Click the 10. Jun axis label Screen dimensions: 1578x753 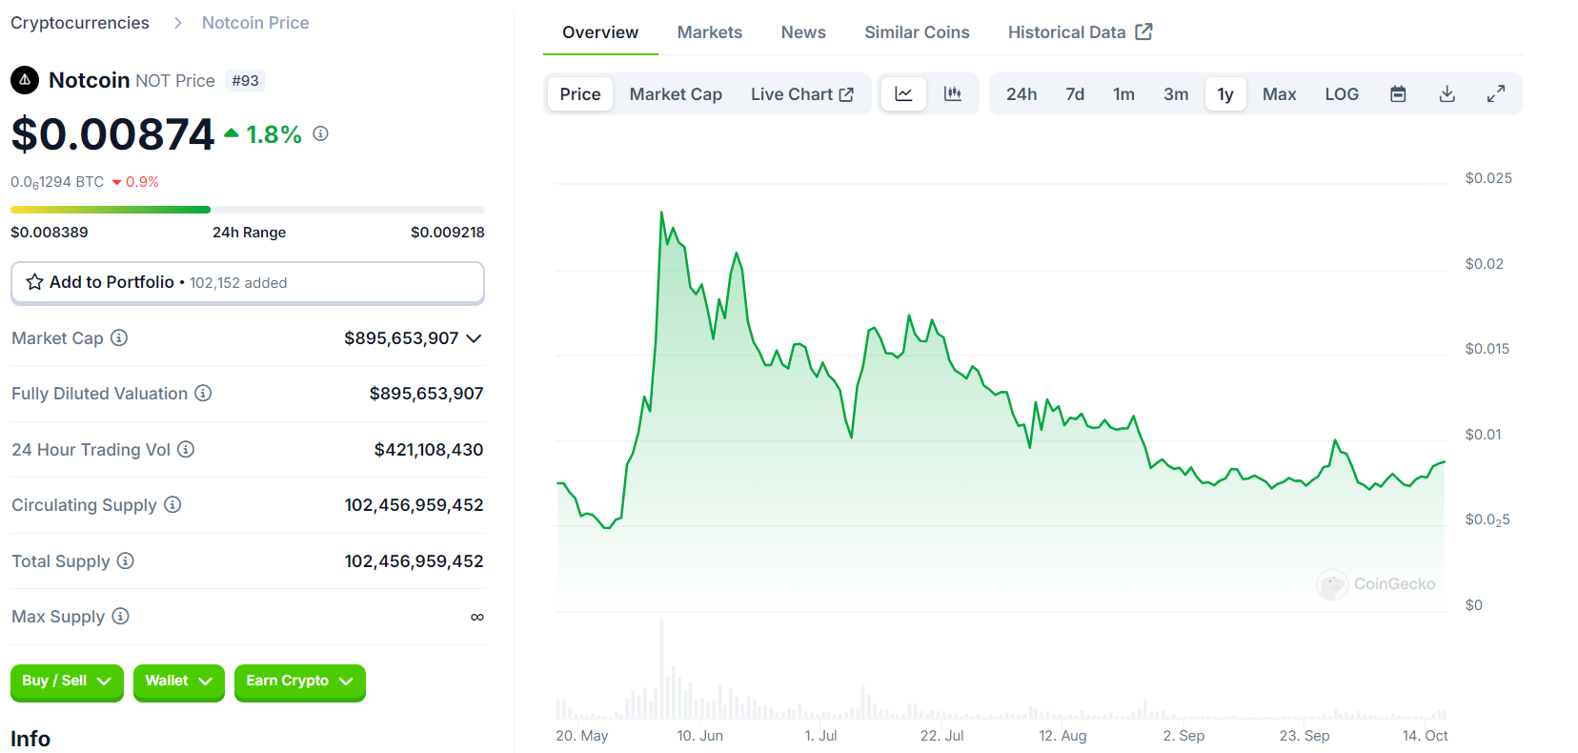pyautogui.click(x=700, y=736)
